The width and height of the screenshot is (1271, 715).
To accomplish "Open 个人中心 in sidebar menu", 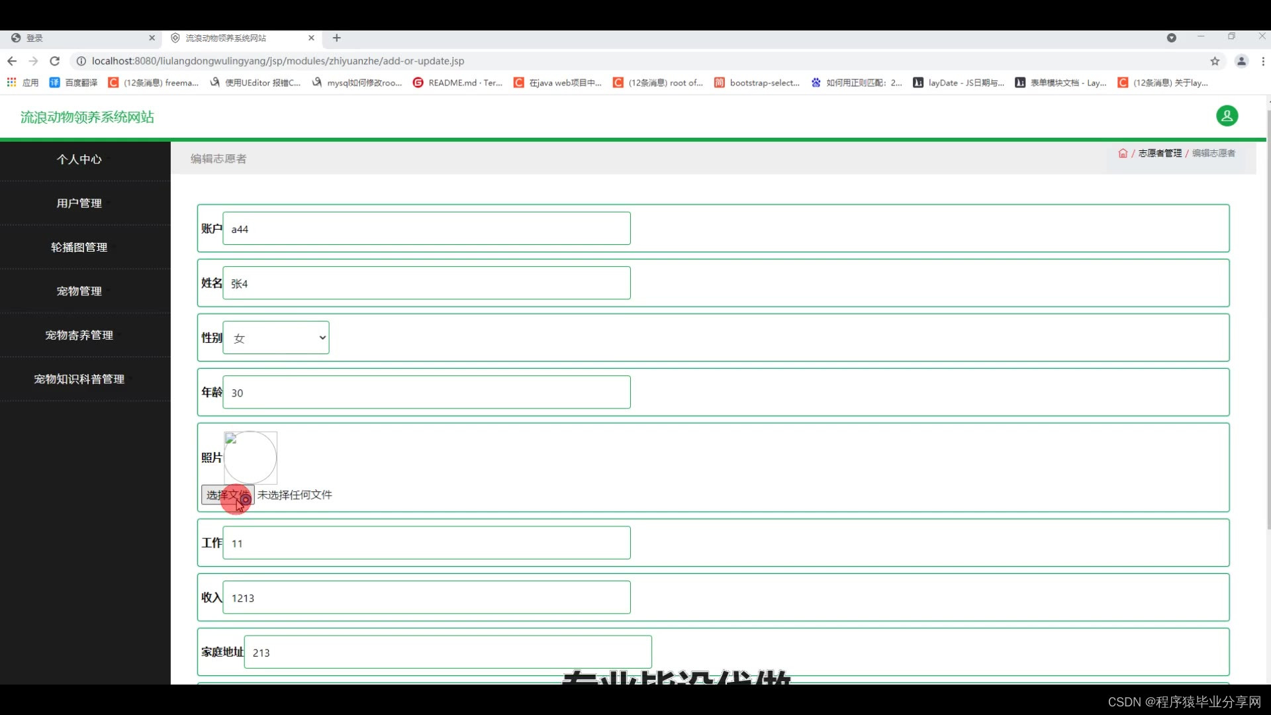I will click(79, 159).
